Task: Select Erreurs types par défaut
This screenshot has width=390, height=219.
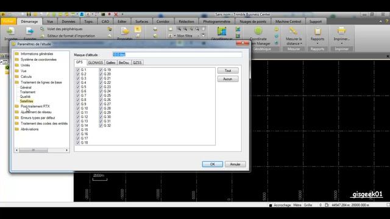Action: pyautogui.click(x=38, y=117)
